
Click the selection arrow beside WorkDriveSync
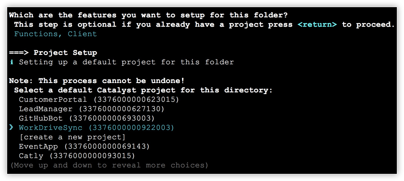coord(12,128)
